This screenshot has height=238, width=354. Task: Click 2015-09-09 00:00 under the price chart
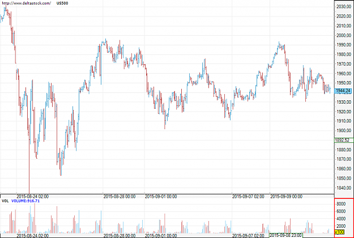pyautogui.click(x=286, y=197)
